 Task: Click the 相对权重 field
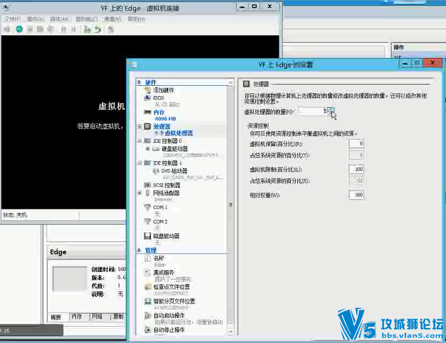[356, 195]
